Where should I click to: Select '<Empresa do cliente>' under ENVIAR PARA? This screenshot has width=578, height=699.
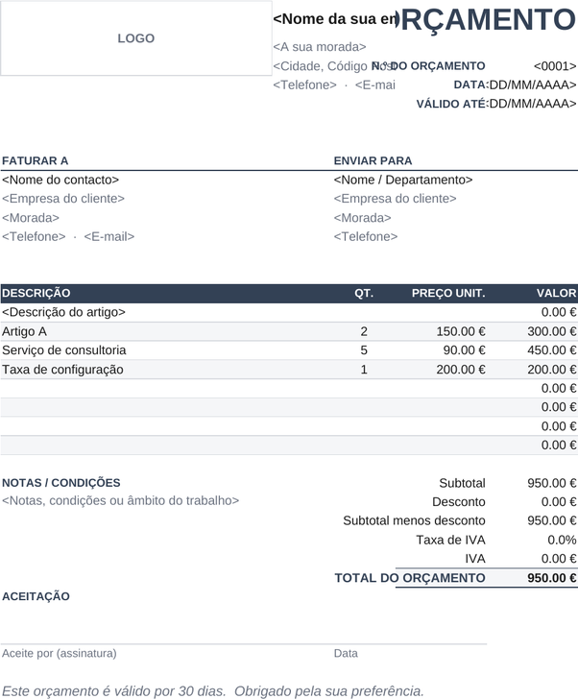[x=396, y=199]
